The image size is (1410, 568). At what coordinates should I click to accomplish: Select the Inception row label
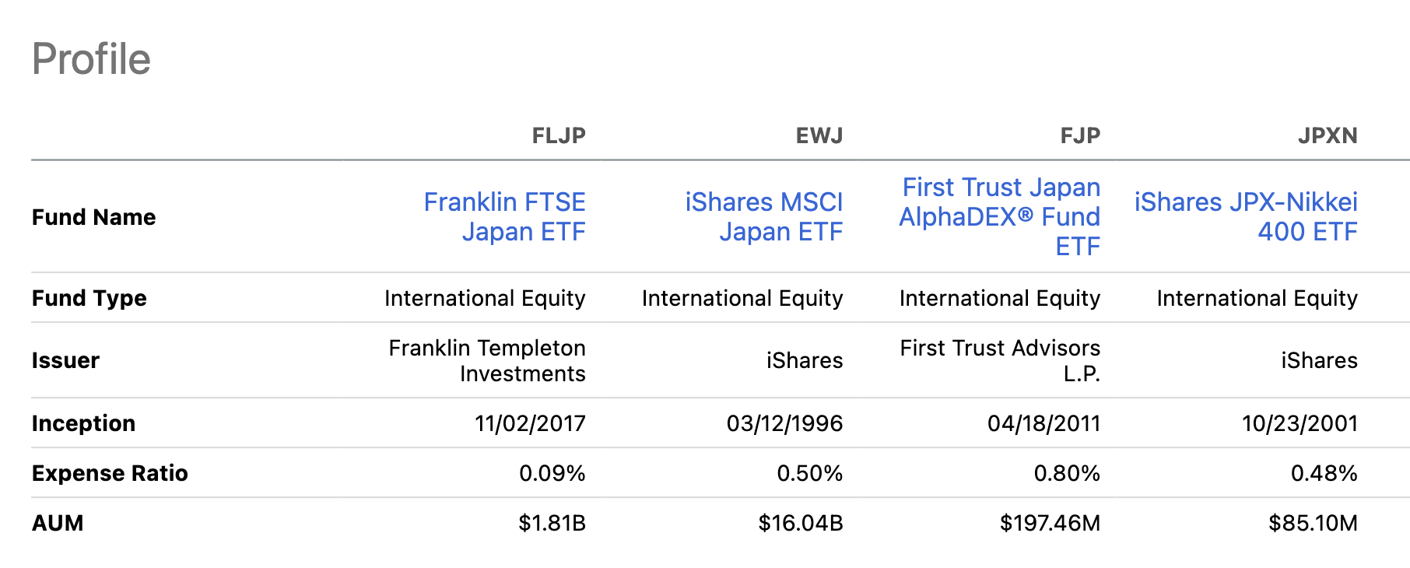[x=83, y=424]
